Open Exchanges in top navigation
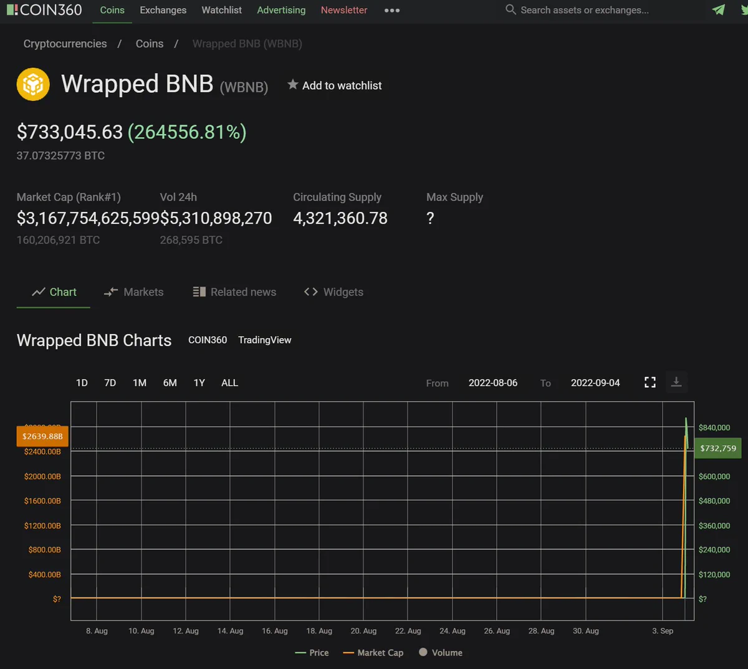 point(163,10)
